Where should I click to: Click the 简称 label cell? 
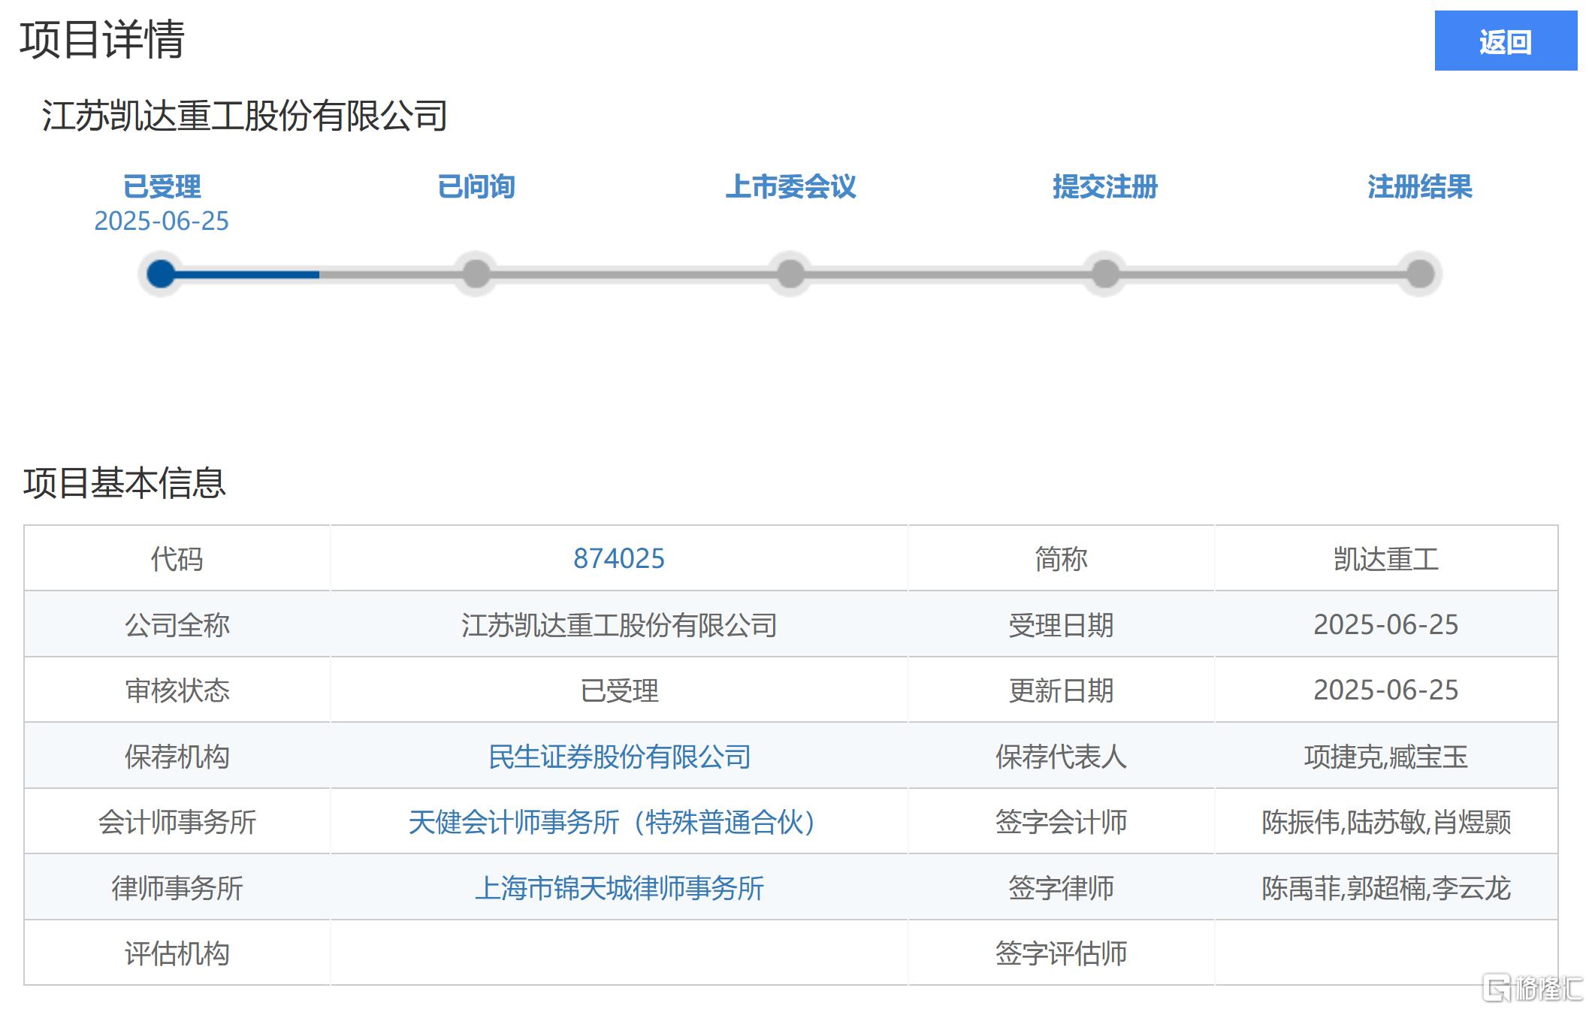tap(1061, 558)
